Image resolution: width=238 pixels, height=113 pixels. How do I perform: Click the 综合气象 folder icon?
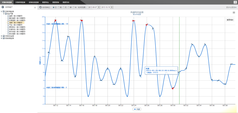[x=6, y=14]
